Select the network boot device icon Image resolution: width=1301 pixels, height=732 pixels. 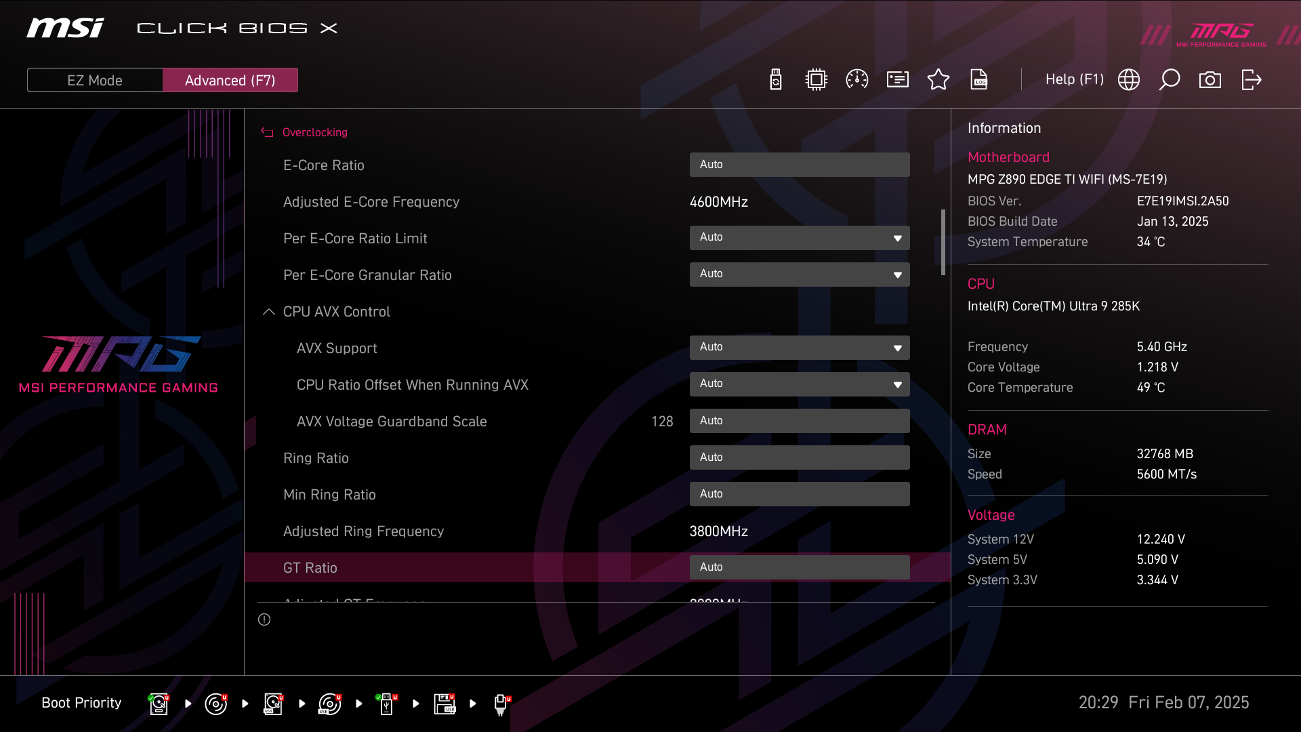pos(500,704)
